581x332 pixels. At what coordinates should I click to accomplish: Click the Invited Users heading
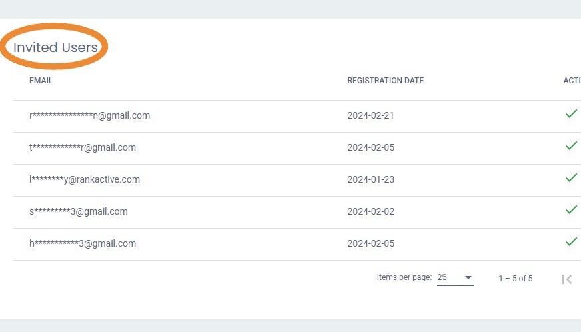point(55,47)
